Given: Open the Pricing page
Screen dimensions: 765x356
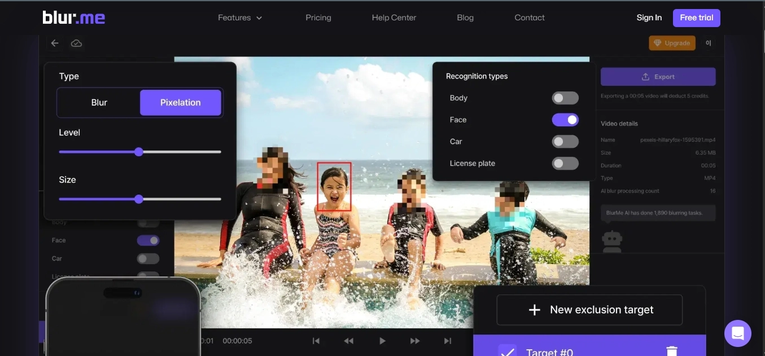Looking at the screenshot, I should (x=318, y=17).
